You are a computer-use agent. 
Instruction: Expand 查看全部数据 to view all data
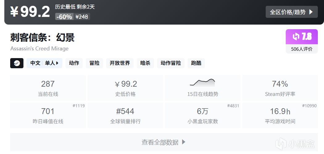coord(164,142)
